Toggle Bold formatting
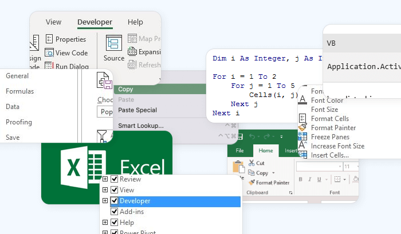The height and width of the screenshot is (234, 401). click(x=301, y=179)
